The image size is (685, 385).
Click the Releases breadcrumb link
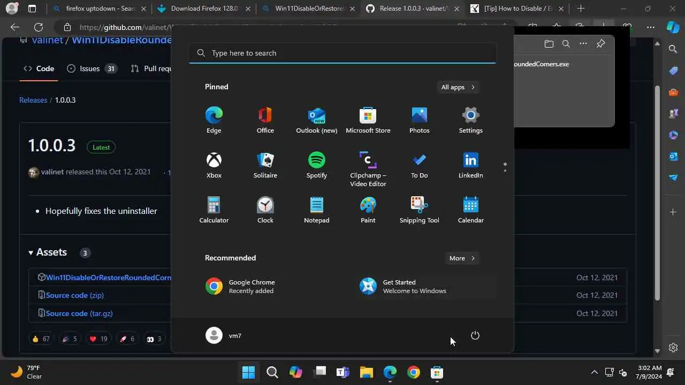33,100
